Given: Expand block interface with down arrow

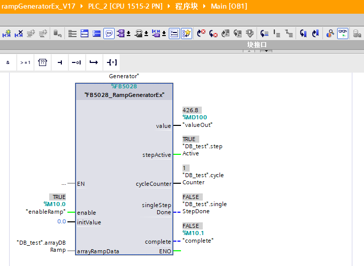Looking at the screenshot, I should coord(266,51).
